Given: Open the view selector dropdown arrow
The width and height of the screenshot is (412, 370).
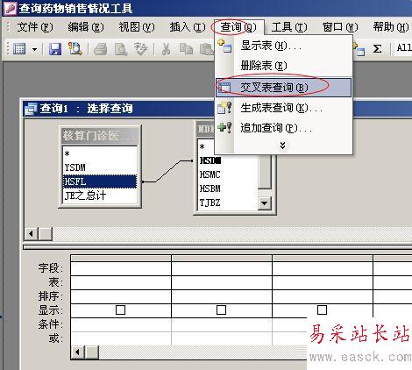Looking at the screenshot, I should pyautogui.click(x=34, y=49).
